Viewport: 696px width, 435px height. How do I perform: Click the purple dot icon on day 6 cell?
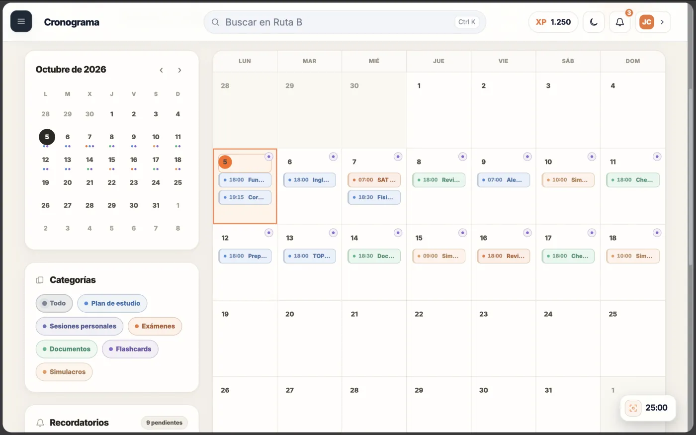[x=333, y=157]
